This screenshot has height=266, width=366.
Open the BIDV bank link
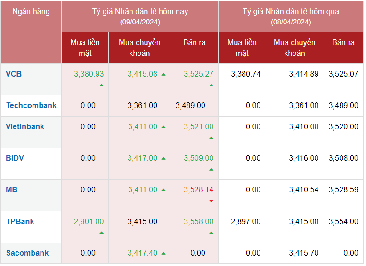[x=15, y=158]
